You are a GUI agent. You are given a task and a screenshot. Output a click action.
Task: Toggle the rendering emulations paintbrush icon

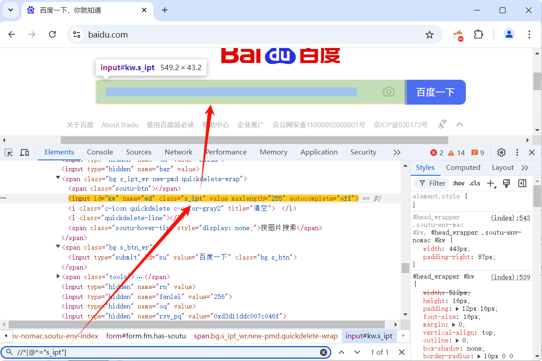(506, 183)
